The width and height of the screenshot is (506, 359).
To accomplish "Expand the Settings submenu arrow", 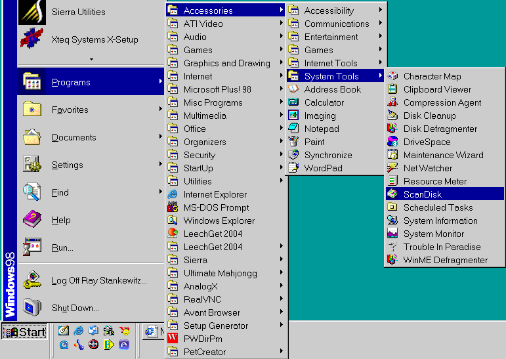I will (x=160, y=164).
